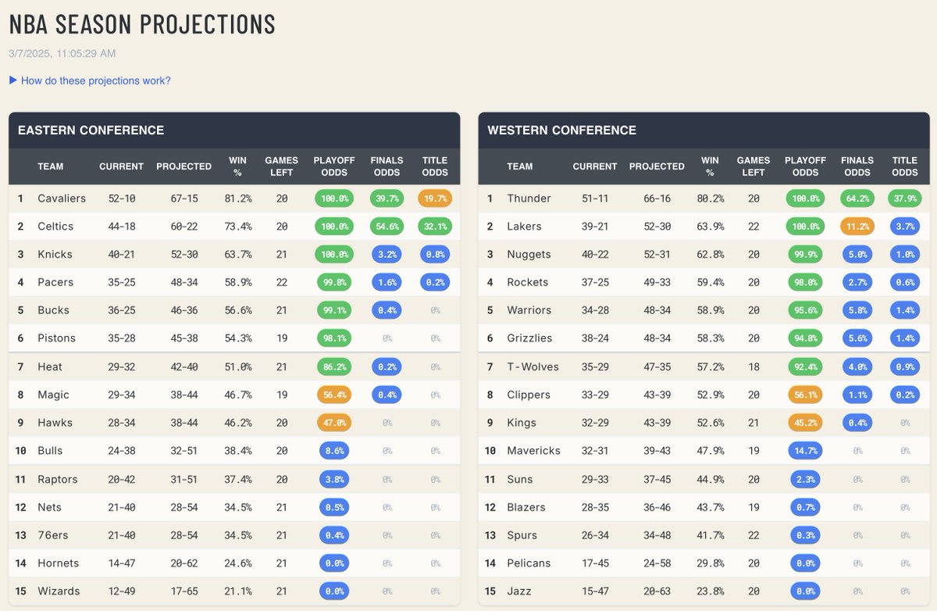Select the Lakers team name
This screenshot has width=937, height=611.
point(524,227)
